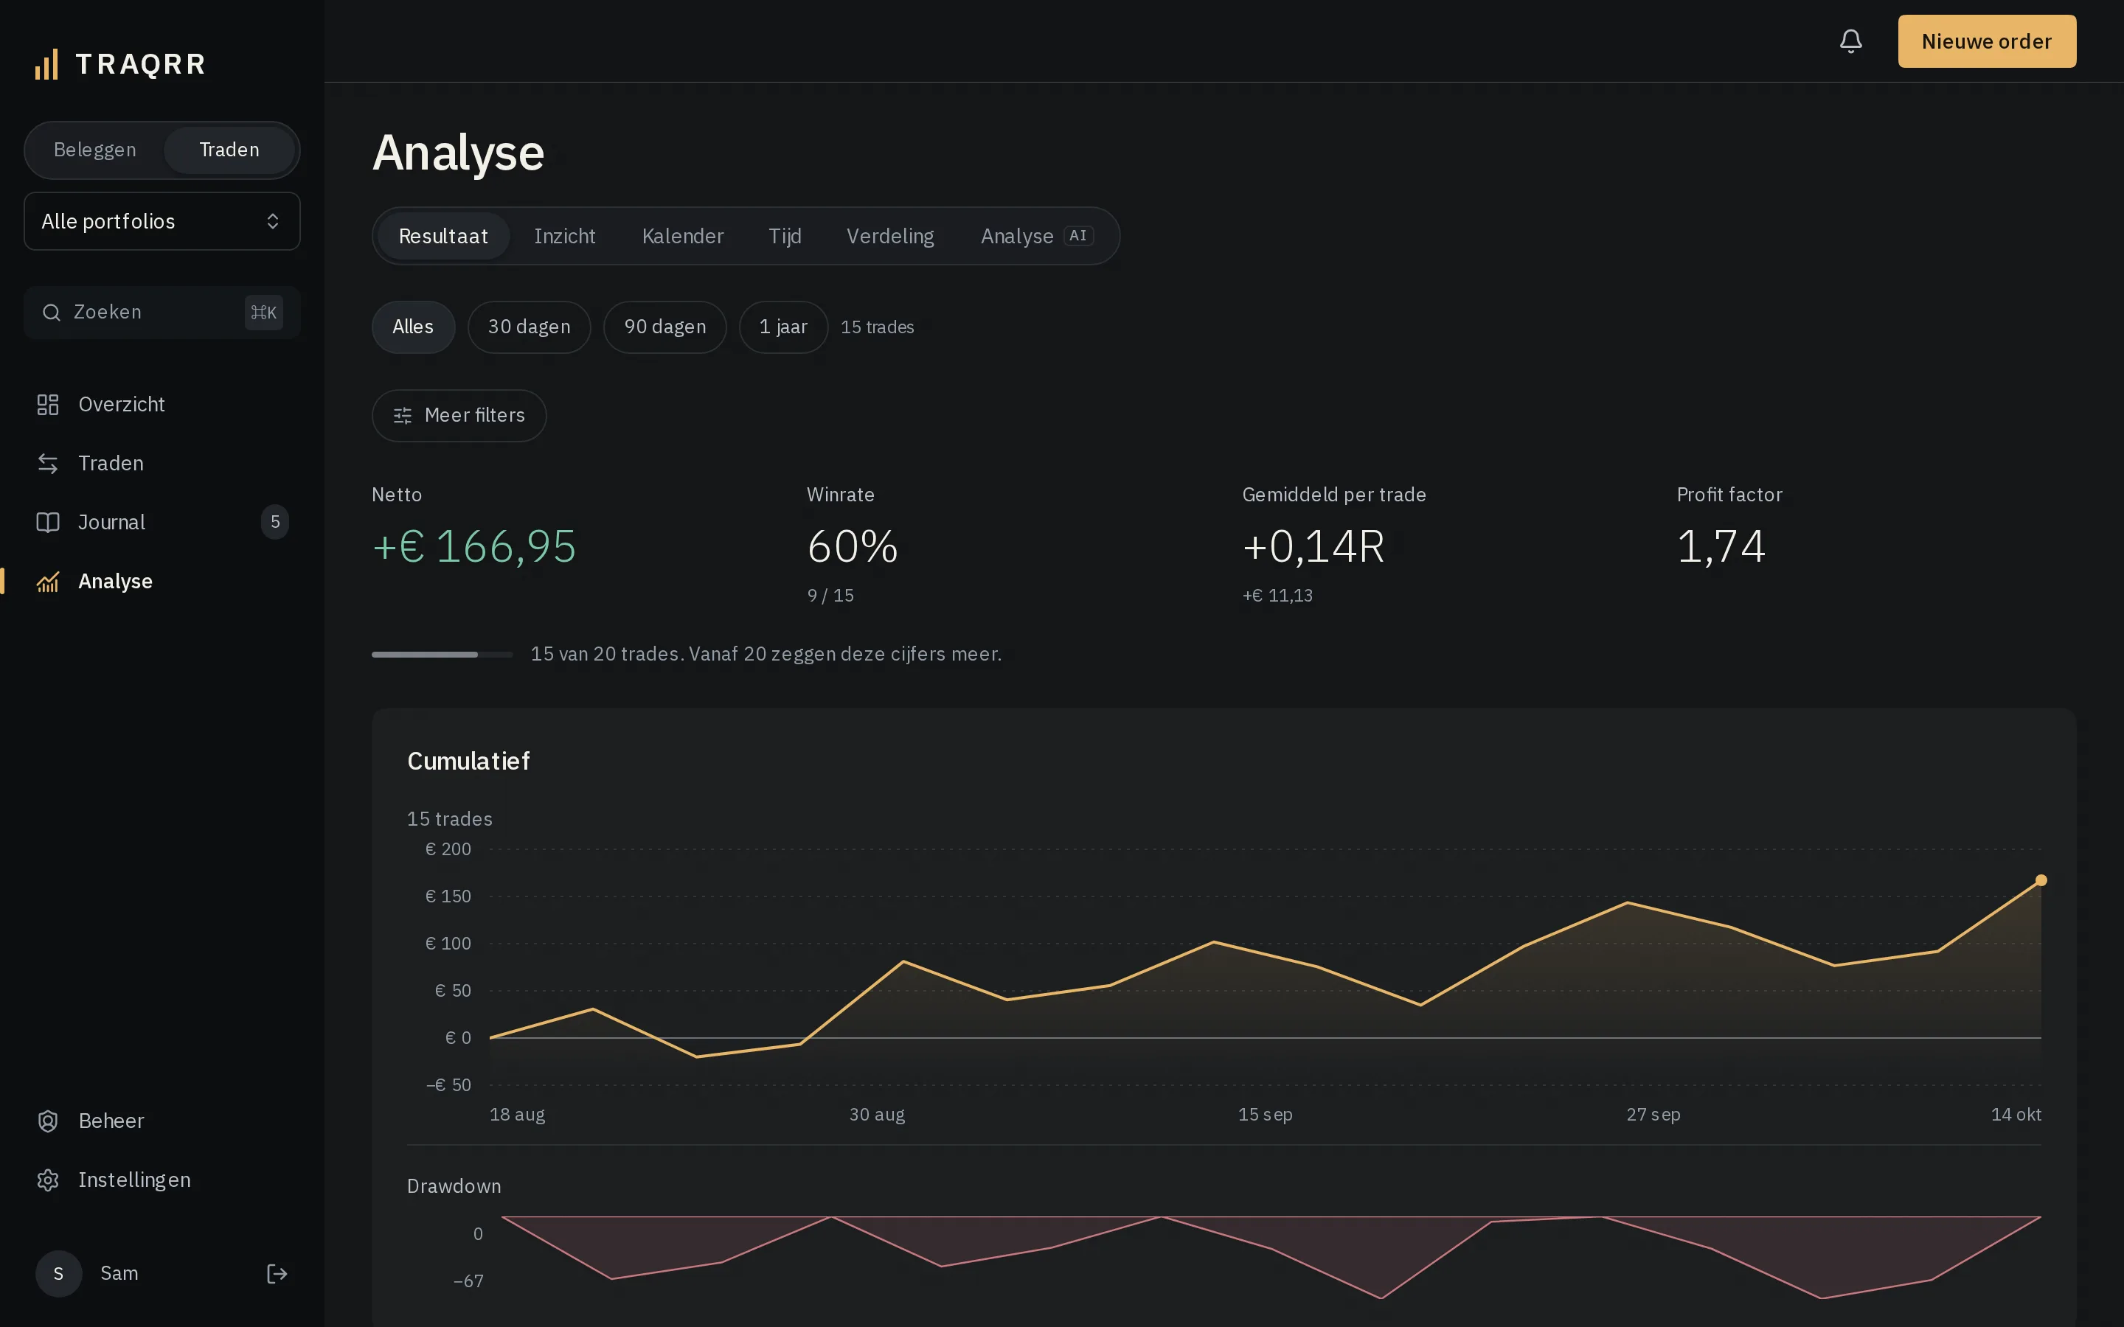Click the Traden arrows icon in sidebar
Screen dimensions: 2124x1327
(47, 464)
